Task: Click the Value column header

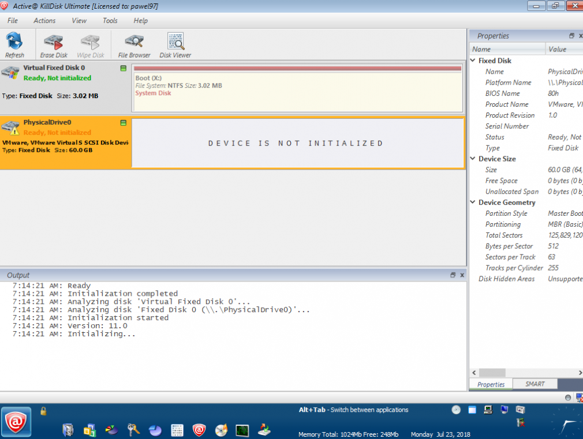Action: point(565,49)
